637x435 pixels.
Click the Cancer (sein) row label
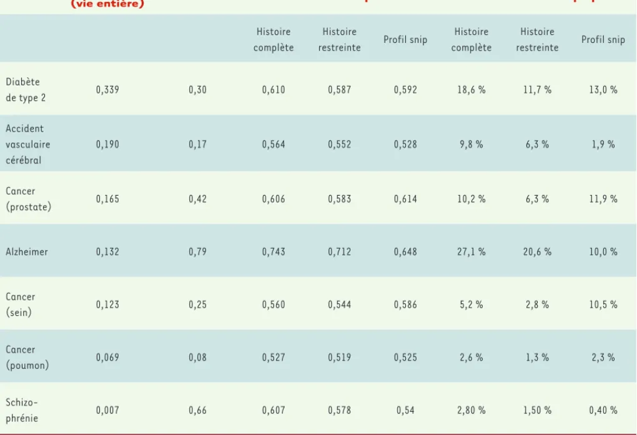coord(21,305)
